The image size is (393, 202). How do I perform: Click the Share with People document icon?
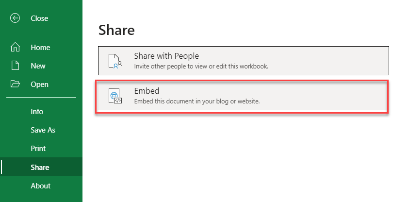[116, 61]
